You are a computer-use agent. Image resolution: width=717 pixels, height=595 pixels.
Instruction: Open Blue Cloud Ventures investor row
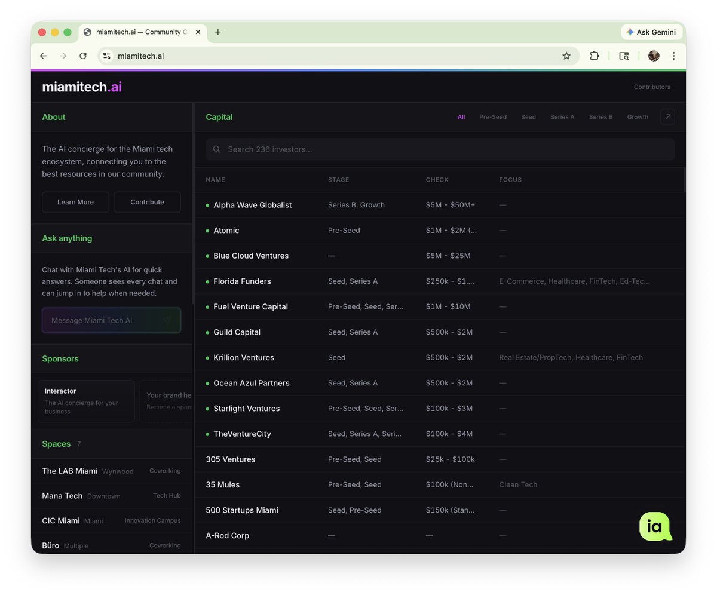click(440, 256)
